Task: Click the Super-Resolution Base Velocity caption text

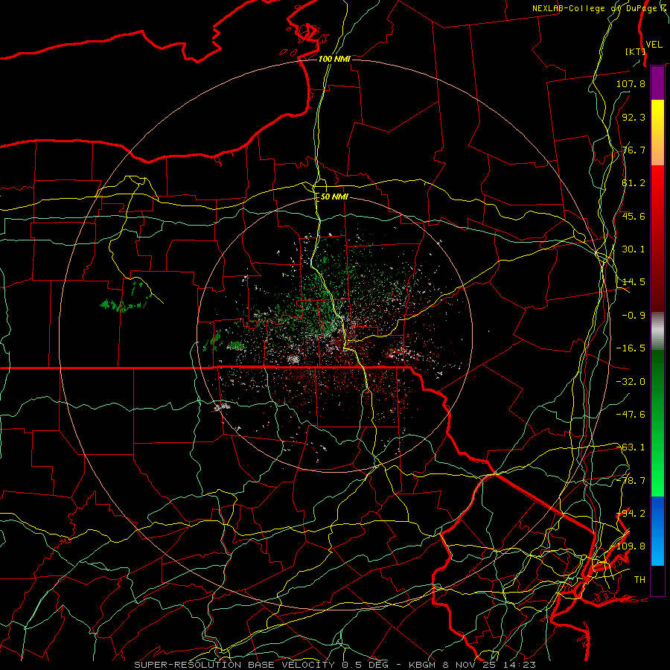Action: (335, 665)
